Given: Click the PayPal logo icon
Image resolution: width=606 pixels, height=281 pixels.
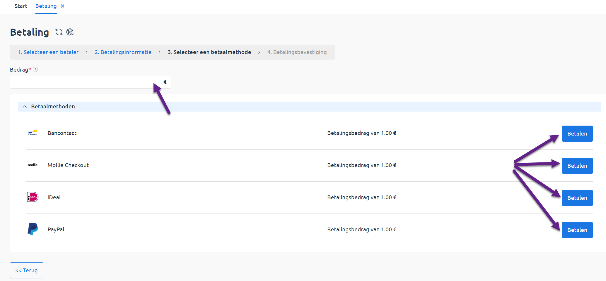Looking at the screenshot, I should [32, 229].
